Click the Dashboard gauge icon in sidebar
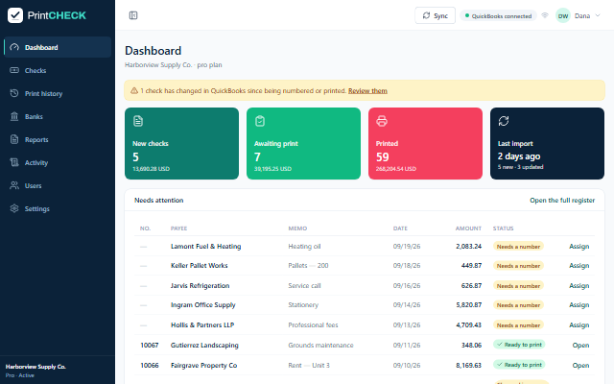 pyautogui.click(x=14, y=47)
